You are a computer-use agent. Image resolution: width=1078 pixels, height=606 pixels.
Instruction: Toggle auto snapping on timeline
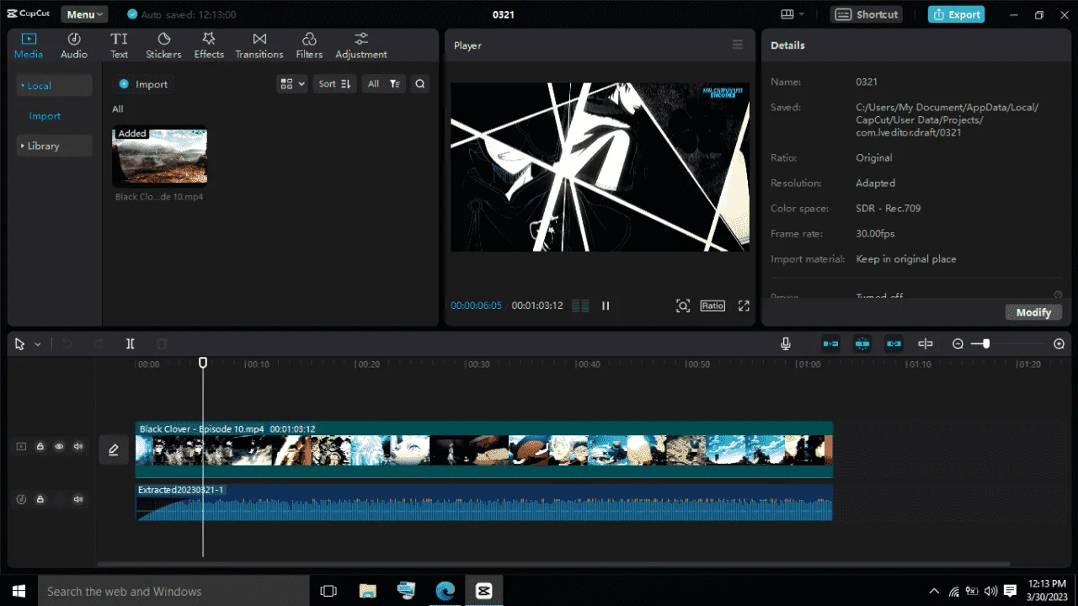tap(862, 343)
